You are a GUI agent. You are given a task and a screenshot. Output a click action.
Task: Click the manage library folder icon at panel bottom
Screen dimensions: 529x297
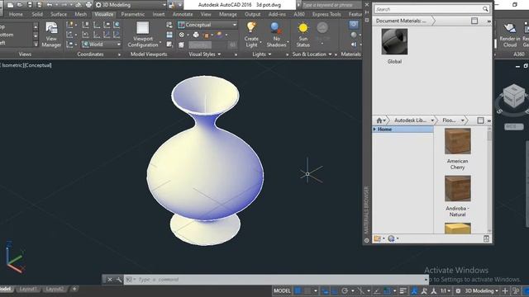coord(378,238)
